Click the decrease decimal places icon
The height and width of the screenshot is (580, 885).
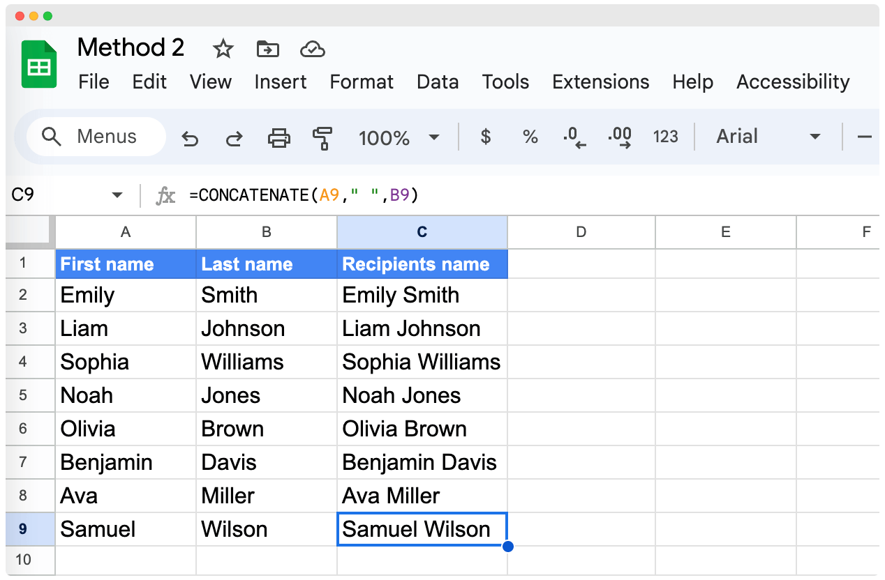click(x=574, y=137)
